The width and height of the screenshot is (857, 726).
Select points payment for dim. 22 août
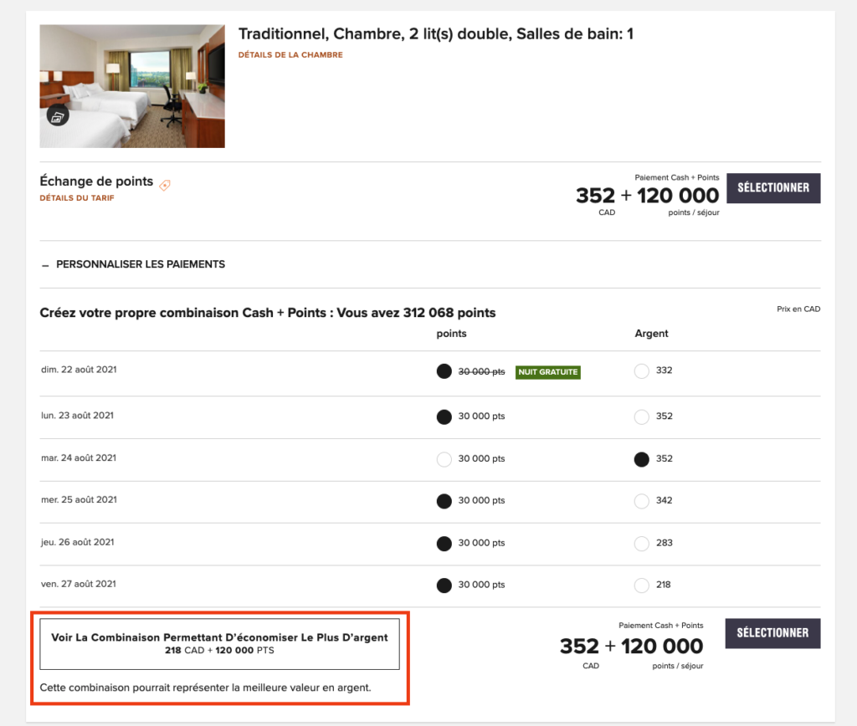(x=444, y=371)
